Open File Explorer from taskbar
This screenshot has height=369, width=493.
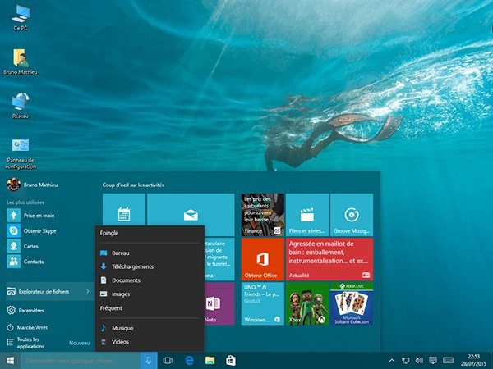[x=210, y=361]
